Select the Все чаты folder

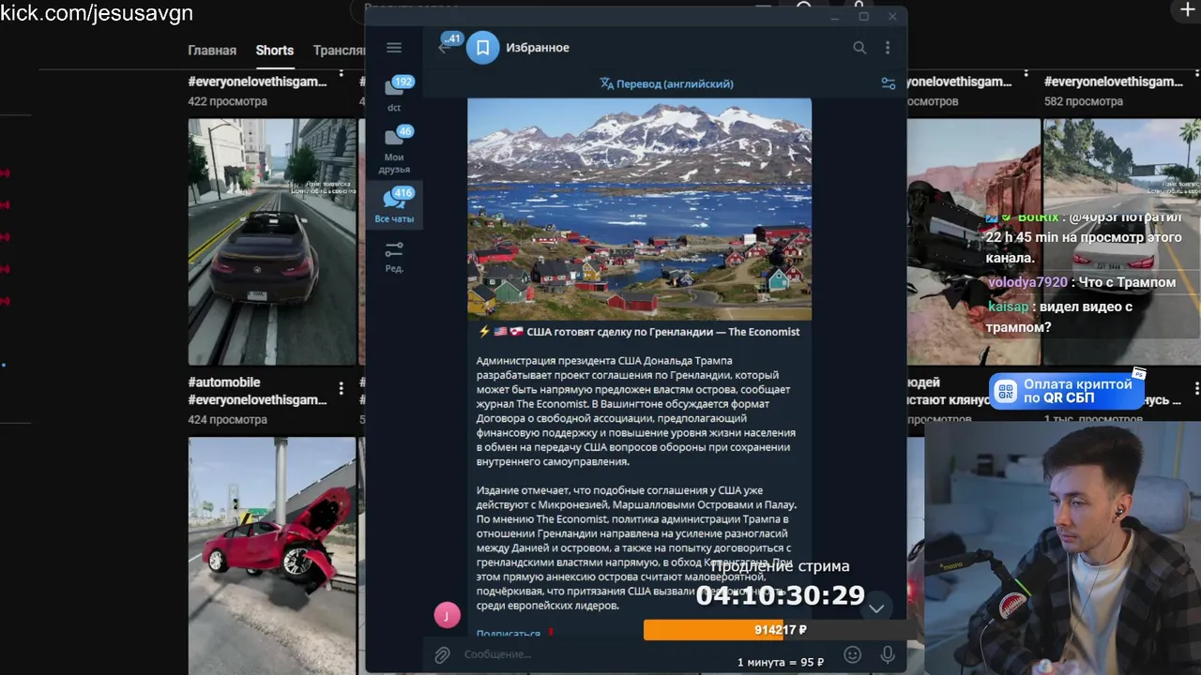pos(395,204)
